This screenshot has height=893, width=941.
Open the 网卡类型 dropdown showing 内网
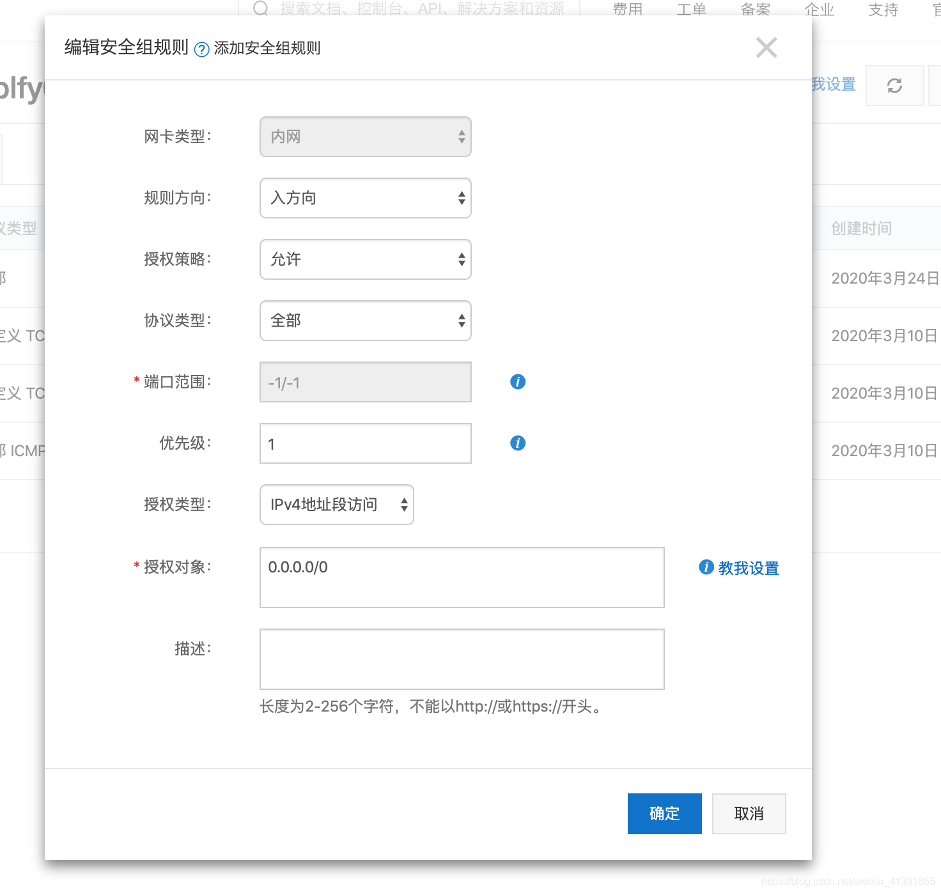point(366,137)
